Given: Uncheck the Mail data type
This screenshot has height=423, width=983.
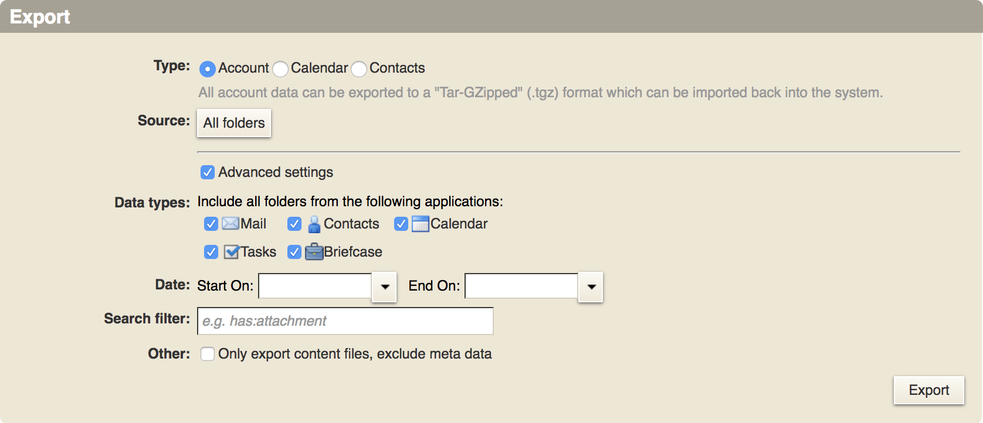Looking at the screenshot, I should [x=211, y=224].
